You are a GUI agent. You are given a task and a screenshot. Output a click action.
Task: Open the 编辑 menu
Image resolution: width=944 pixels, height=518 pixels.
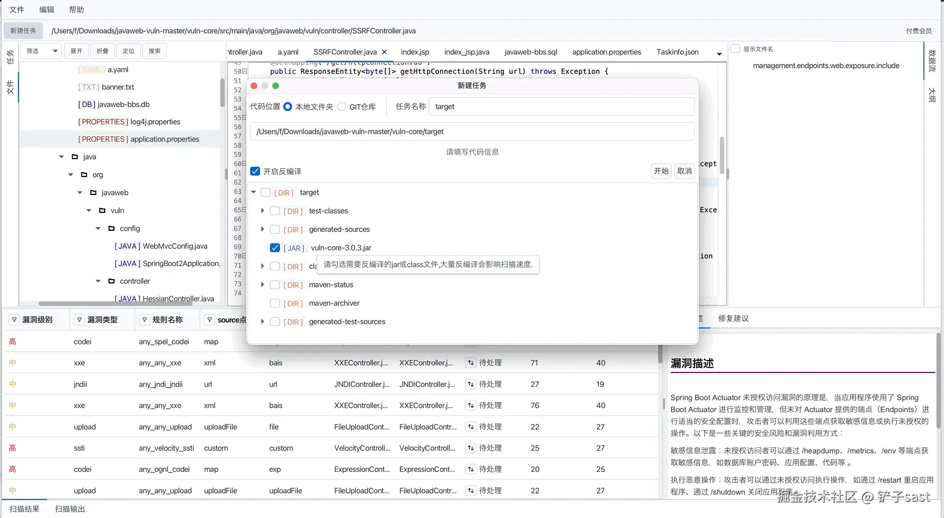click(47, 10)
